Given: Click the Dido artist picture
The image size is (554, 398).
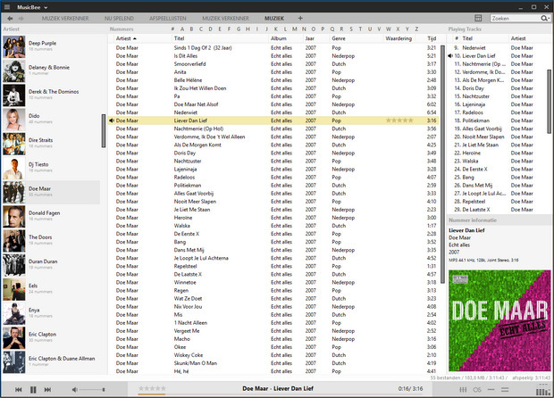Looking at the screenshot, I should tap(14, 120).
